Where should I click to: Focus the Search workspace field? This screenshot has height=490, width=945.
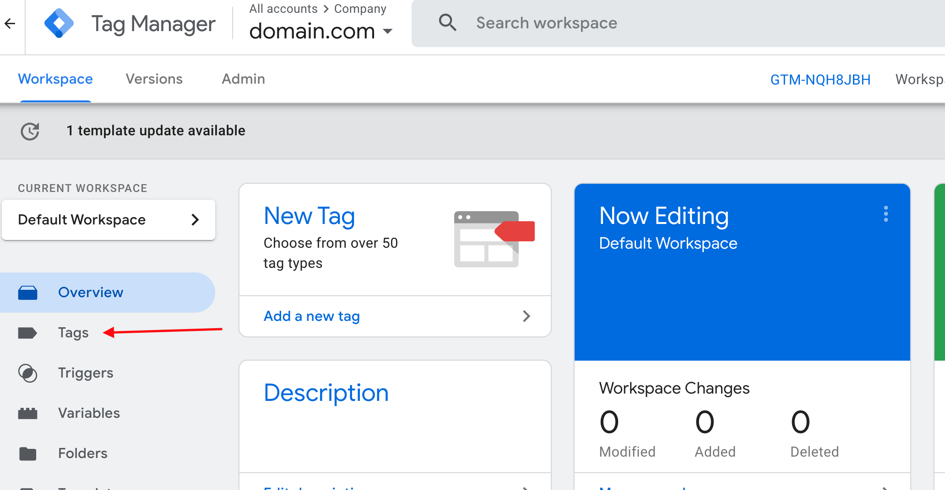coord(678,23)
